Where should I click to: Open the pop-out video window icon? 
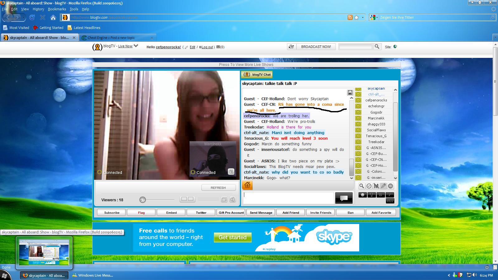(x=224, y=199)
